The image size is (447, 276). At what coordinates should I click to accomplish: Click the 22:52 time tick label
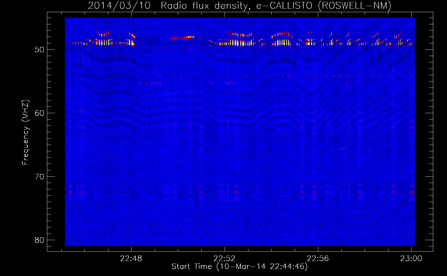click(225, 258)
